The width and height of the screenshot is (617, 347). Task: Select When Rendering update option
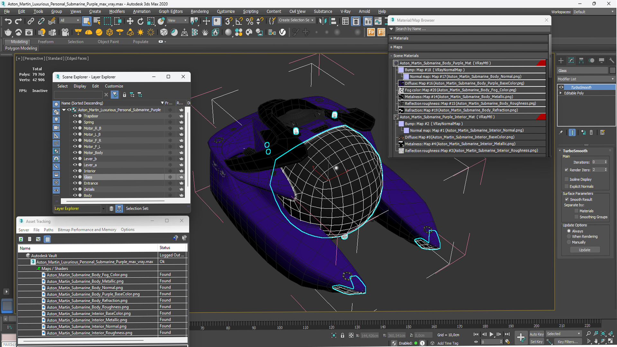tap(569, 236)
